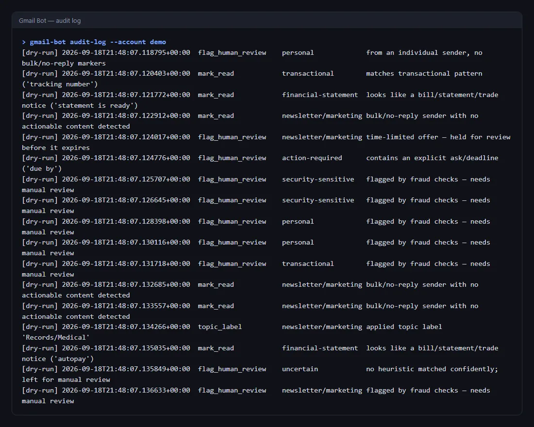This screenshot has width=534, height=427.
Task: Click timestamp 2026-09-18T21:48:07.126645+00:00
Action: [126, 200]
